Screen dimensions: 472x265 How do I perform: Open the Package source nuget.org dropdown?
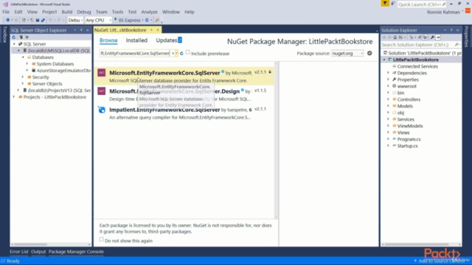347,53
